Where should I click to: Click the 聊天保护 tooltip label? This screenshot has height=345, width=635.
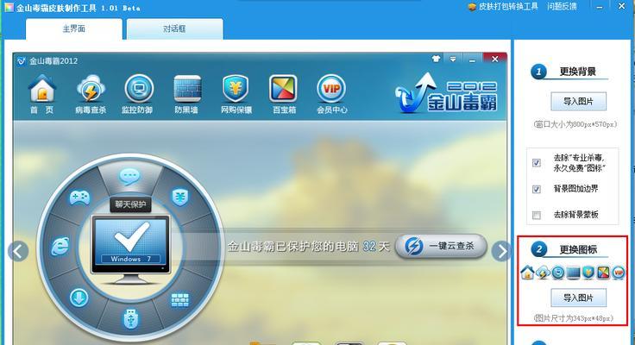tap(130, 204)
